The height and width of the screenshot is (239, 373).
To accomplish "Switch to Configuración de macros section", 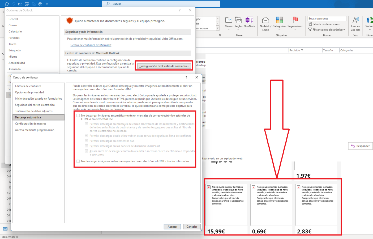I will [x=31, y=124].
